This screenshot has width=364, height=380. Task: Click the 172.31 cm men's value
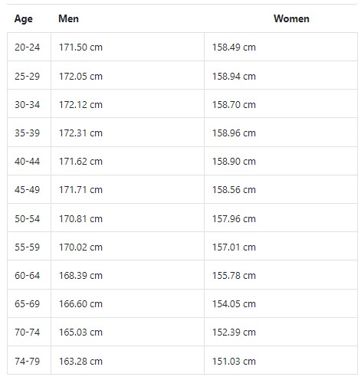tap(80, 133)
